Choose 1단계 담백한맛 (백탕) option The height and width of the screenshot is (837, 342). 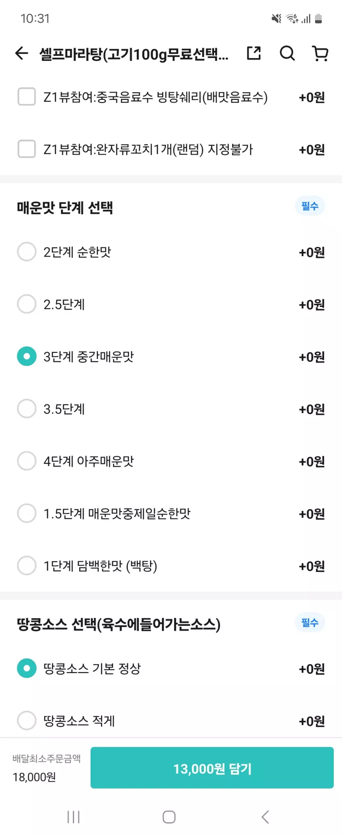coord(171,566)
